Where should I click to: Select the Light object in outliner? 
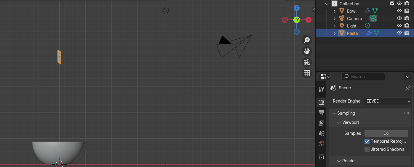351,26
